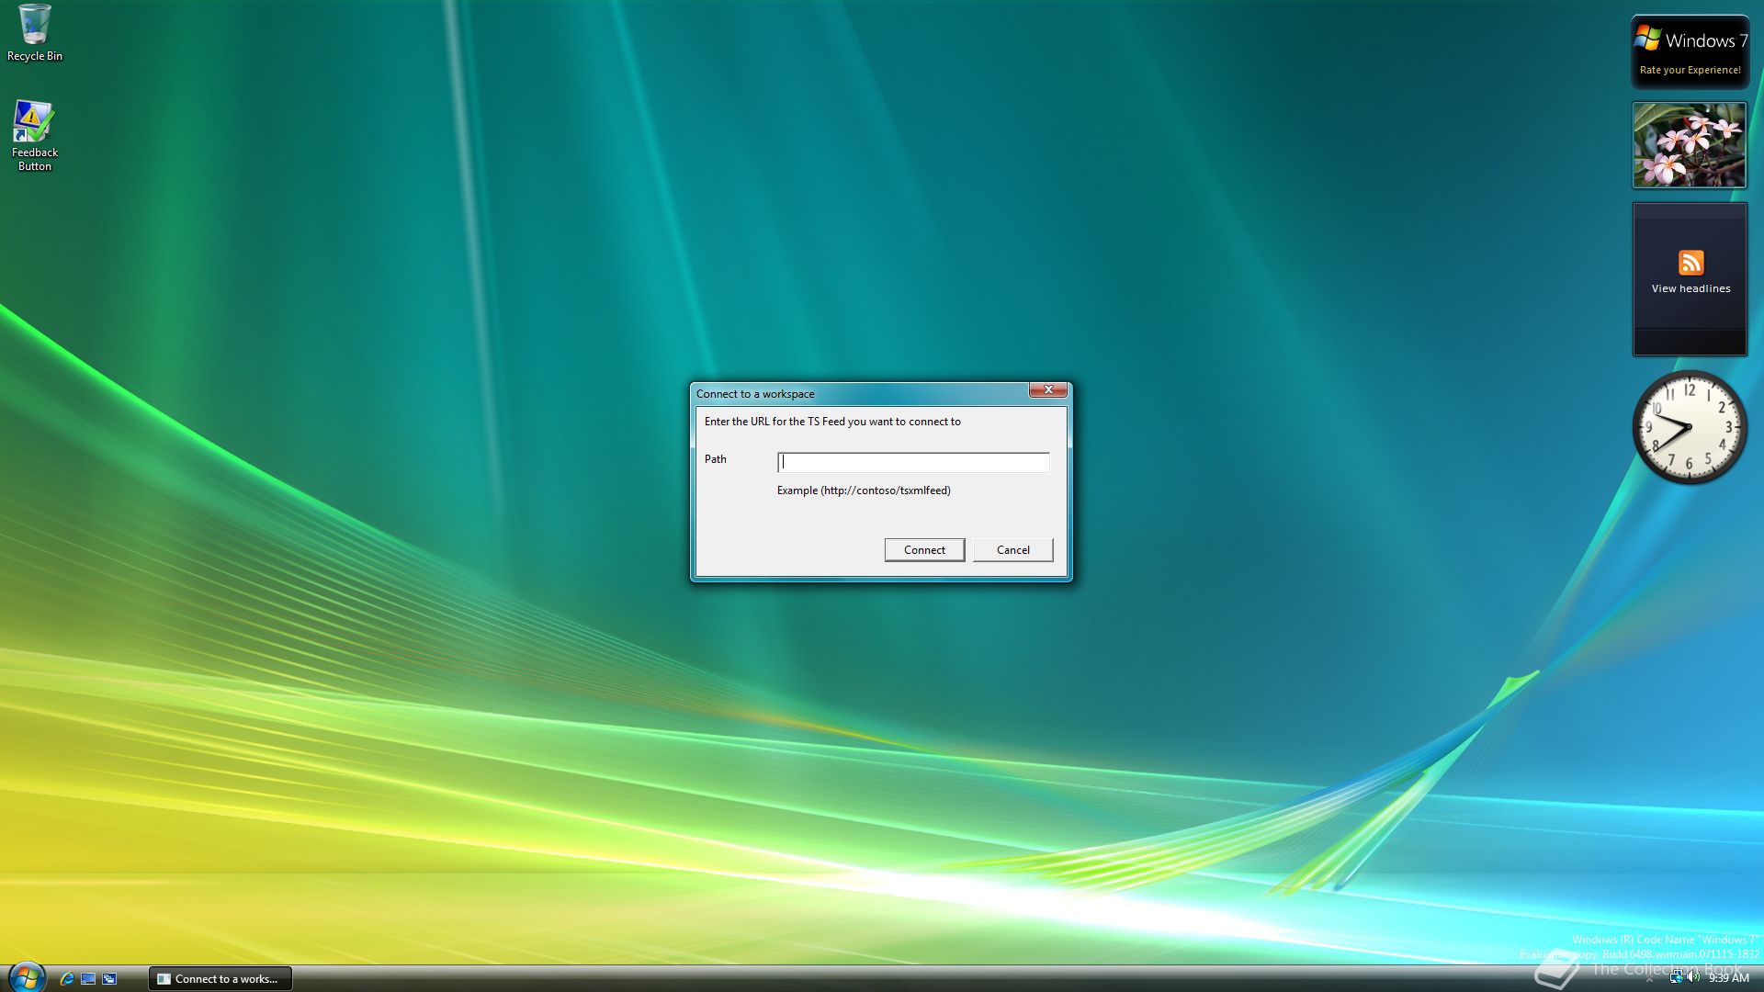1764x992 pixels.
Task: Click the Connect to a workspace title bar
Action: 859,394
